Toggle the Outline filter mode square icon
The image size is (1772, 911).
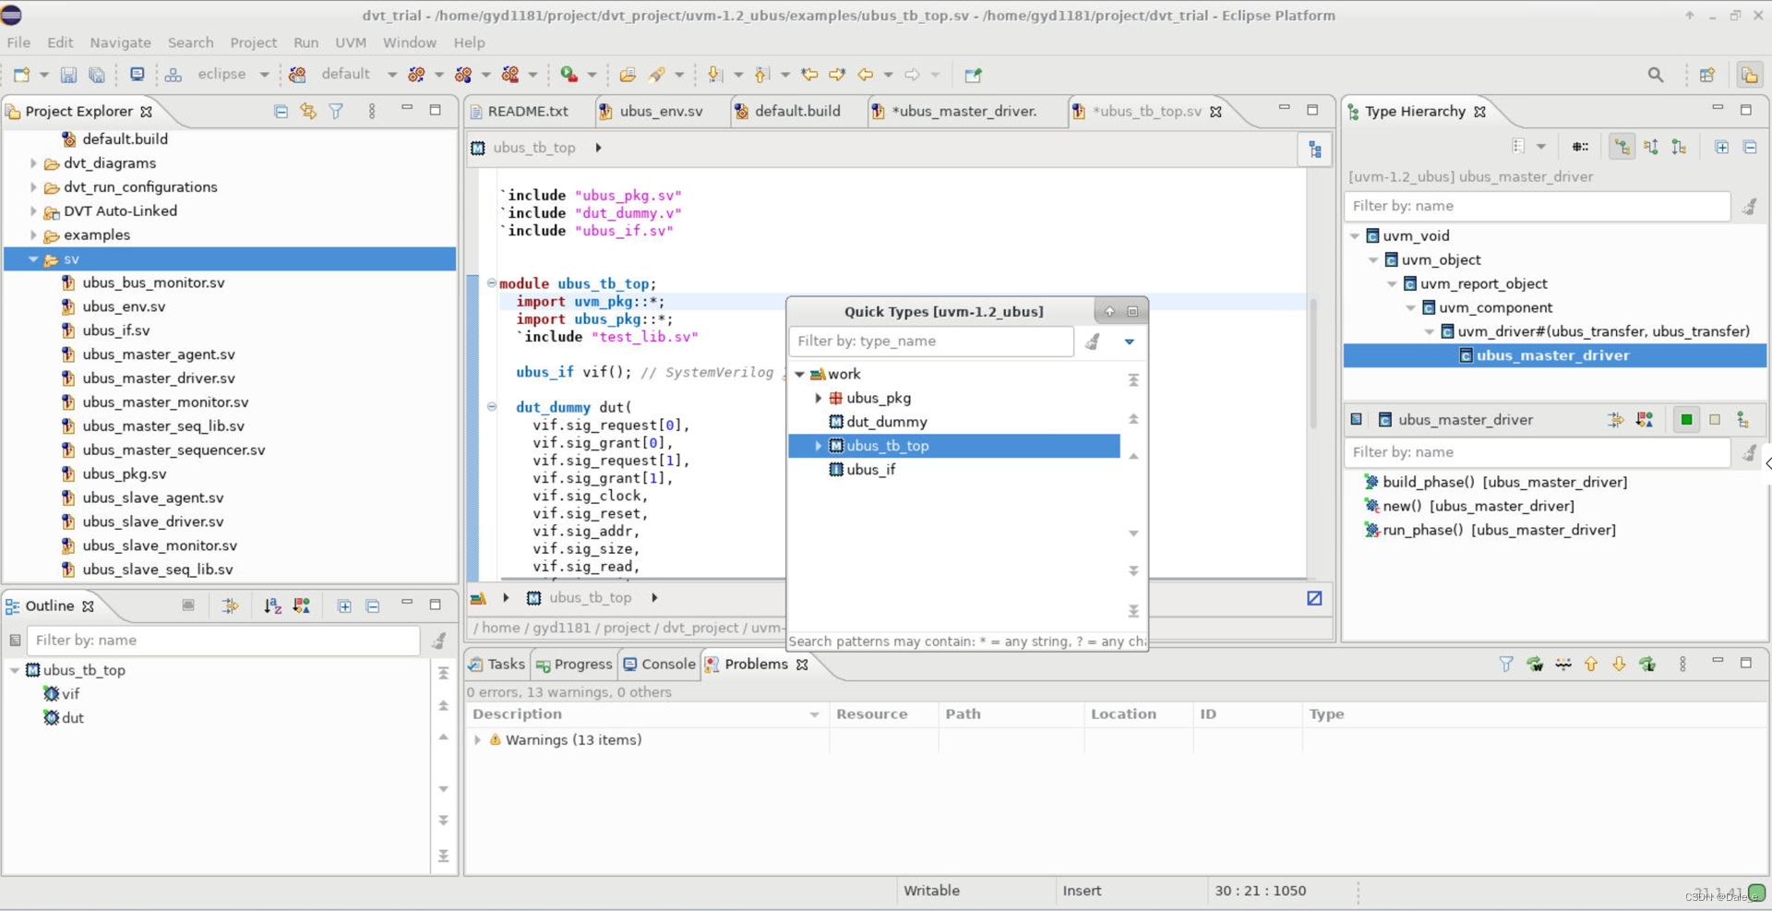click(x=15, y=641)
